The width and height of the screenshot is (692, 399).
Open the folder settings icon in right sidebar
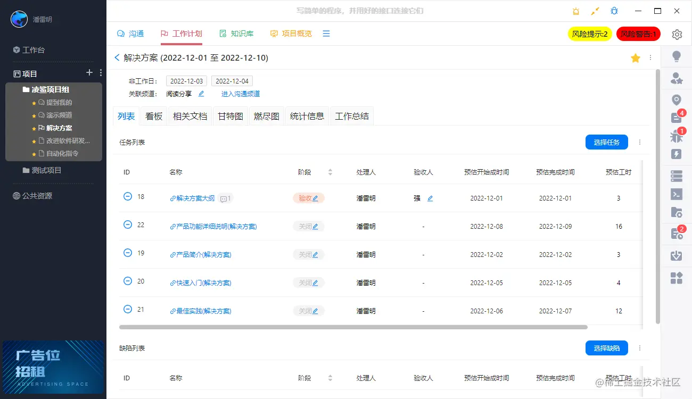(677, 213)
